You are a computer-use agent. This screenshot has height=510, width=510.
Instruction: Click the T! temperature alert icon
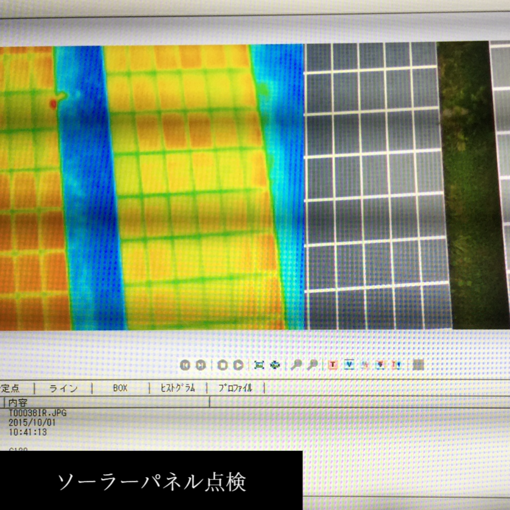click(x=397, y=365)
